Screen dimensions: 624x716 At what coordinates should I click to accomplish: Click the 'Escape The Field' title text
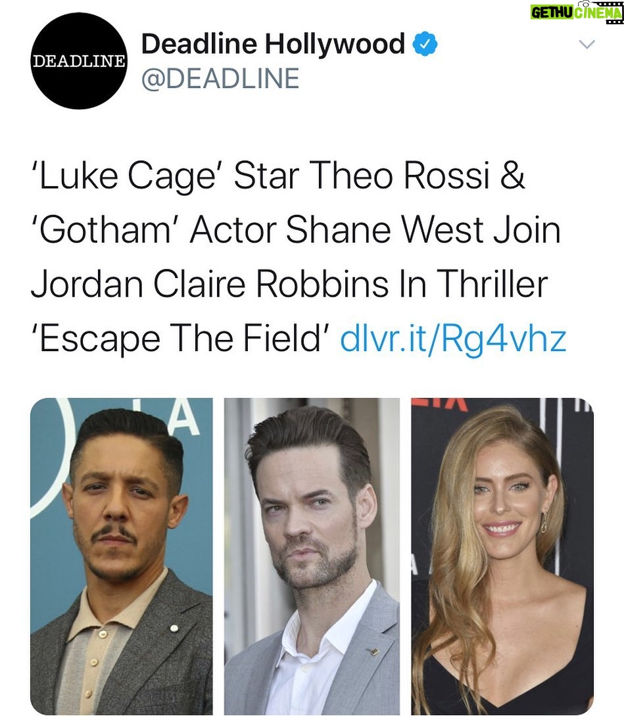coord(180,340)
